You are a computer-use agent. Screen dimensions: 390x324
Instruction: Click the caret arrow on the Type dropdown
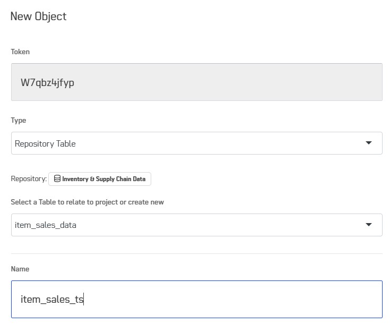point(369,143)
